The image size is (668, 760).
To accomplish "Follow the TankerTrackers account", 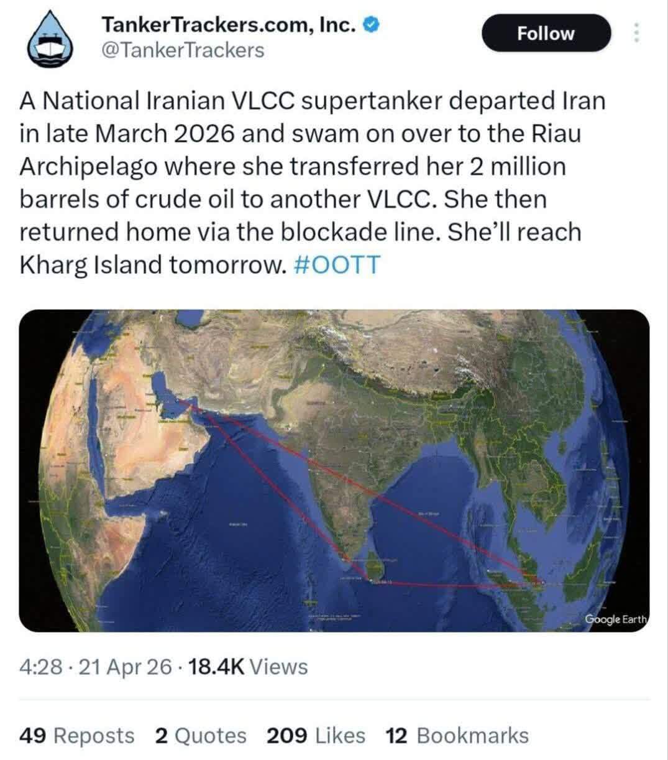I will click(x=546, y=33).
